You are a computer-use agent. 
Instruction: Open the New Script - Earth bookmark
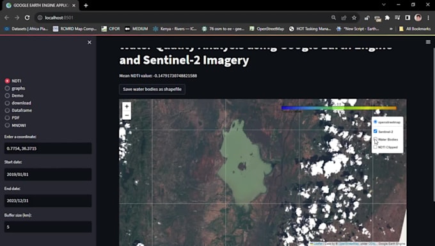[x=358, y=29]
